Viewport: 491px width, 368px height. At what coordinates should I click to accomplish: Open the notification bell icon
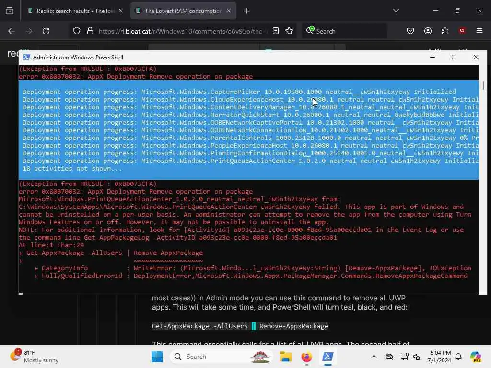tap(458, 356)
